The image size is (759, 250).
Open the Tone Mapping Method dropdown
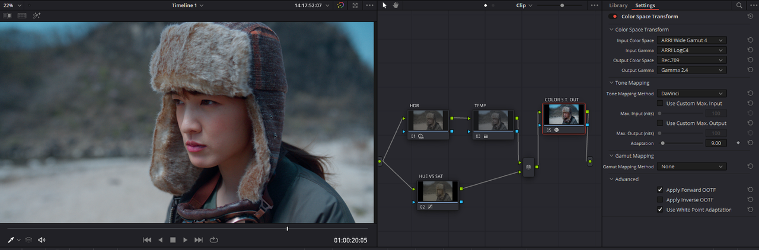pyautogui.click(x=692, y=94)
